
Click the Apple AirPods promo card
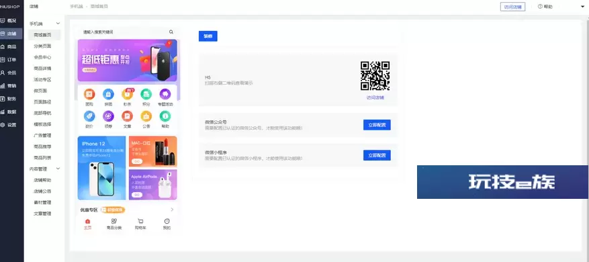pyautogui.click(x=153, y=185)
